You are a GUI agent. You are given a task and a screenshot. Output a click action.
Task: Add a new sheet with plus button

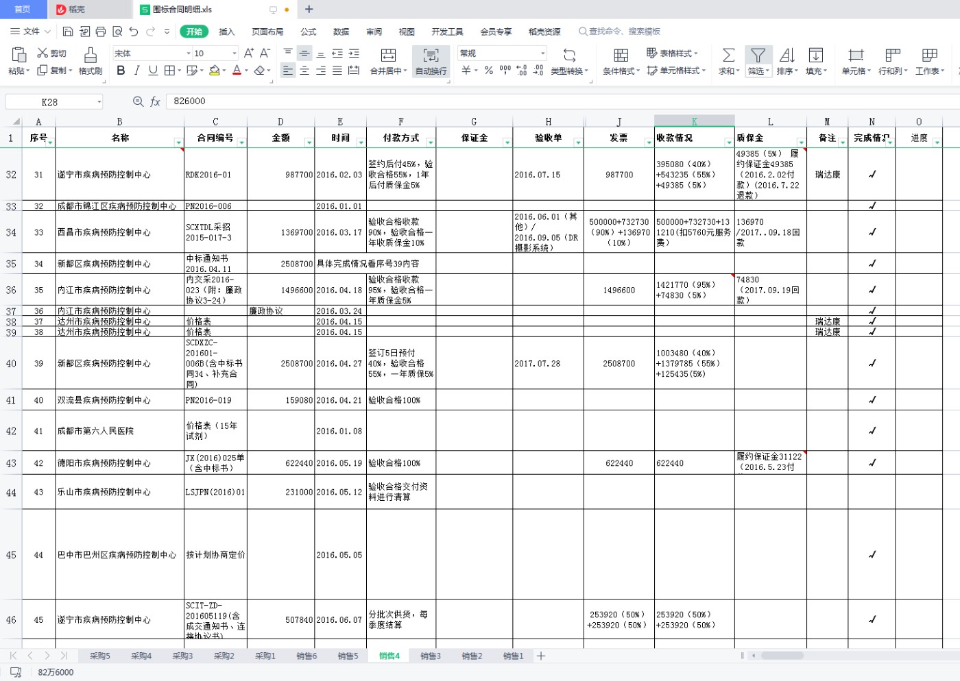point(541,656)
